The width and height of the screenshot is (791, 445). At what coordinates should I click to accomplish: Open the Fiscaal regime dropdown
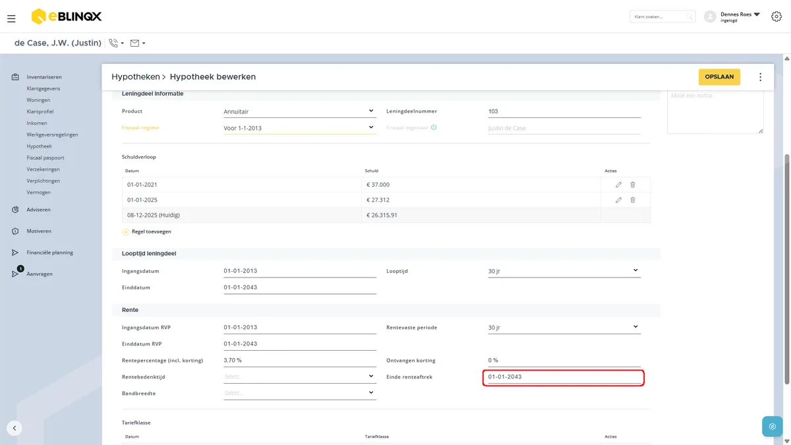[300, 128]
